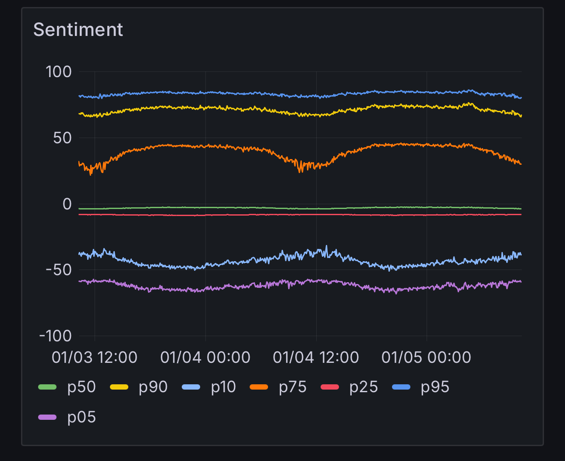Show only p75 by clicking its label
The height and width of the screenshot is (461, 565).
pos(293,387)
